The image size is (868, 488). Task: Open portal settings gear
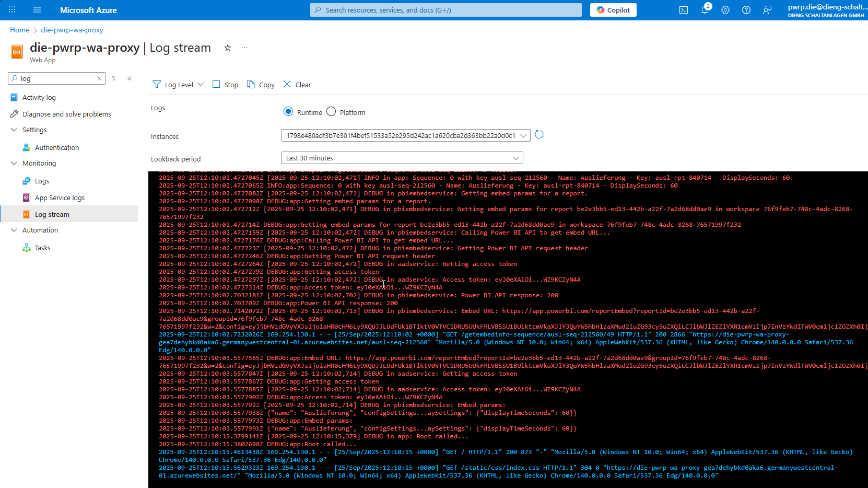coord(725,10)
